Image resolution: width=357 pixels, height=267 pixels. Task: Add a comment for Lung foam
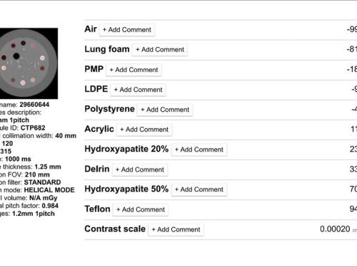[160, 50]
